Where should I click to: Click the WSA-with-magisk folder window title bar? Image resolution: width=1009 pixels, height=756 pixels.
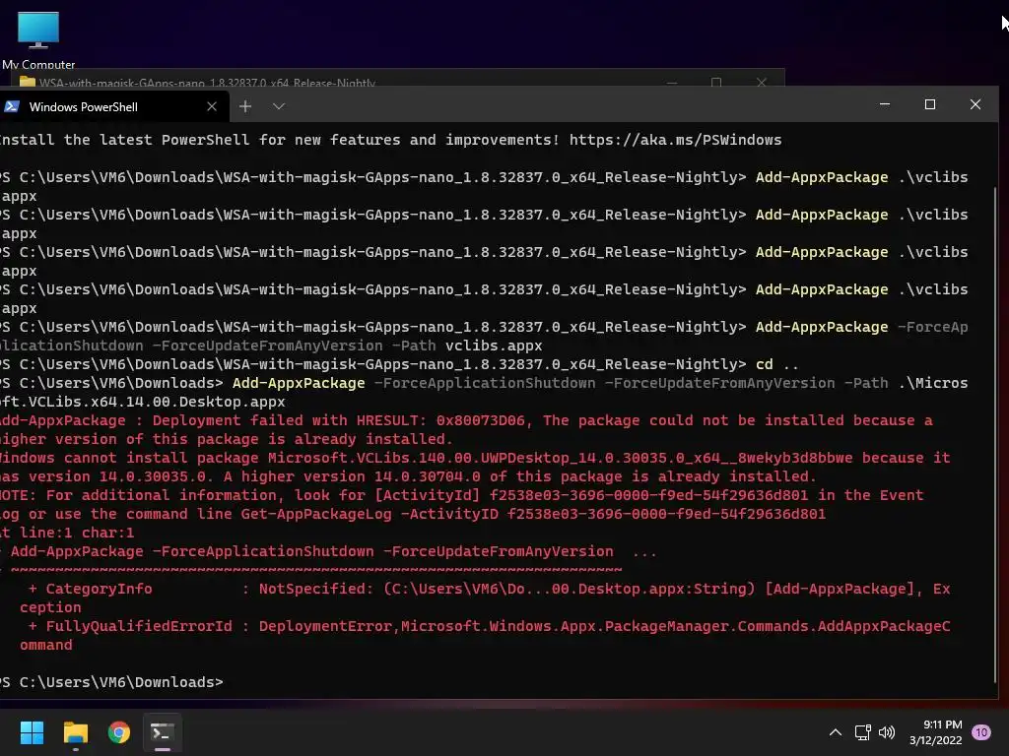[399, 80]
